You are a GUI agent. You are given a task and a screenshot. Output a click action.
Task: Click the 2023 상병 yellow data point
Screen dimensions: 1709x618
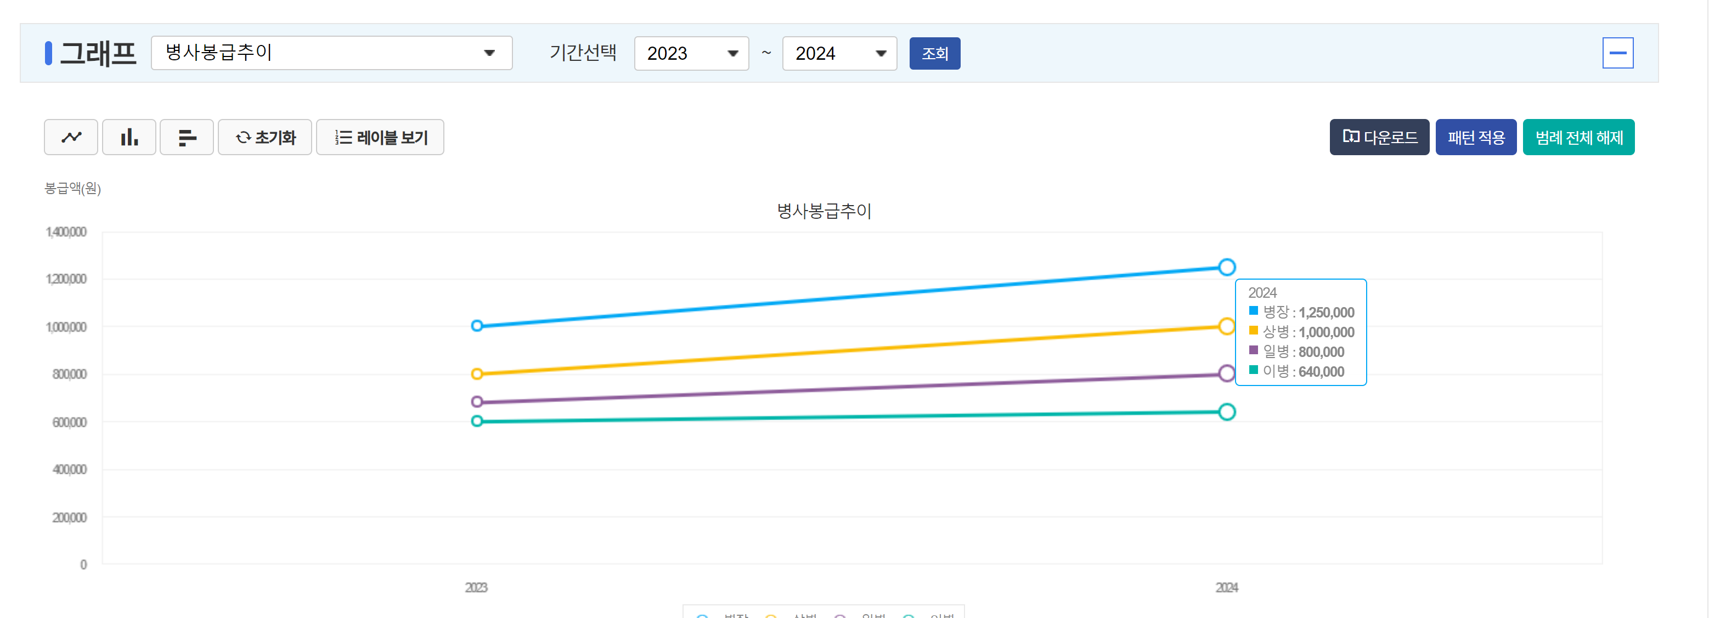click(477, 374)
